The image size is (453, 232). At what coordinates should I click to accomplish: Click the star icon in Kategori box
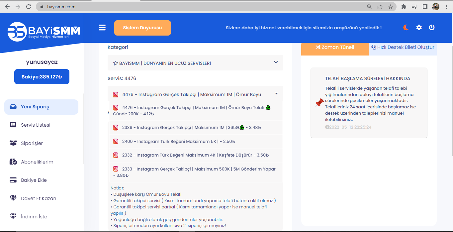116,63
